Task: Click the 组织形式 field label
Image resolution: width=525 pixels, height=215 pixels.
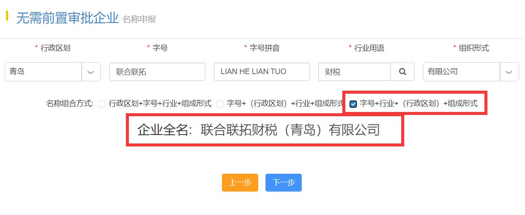Action: coord(474,48)
